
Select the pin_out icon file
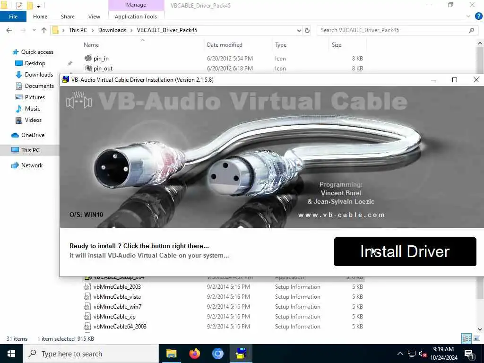click(103, 68)
